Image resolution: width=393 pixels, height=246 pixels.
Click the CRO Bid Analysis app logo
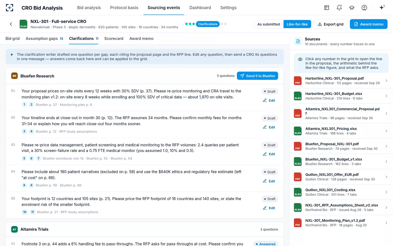[x=10, y=8]
